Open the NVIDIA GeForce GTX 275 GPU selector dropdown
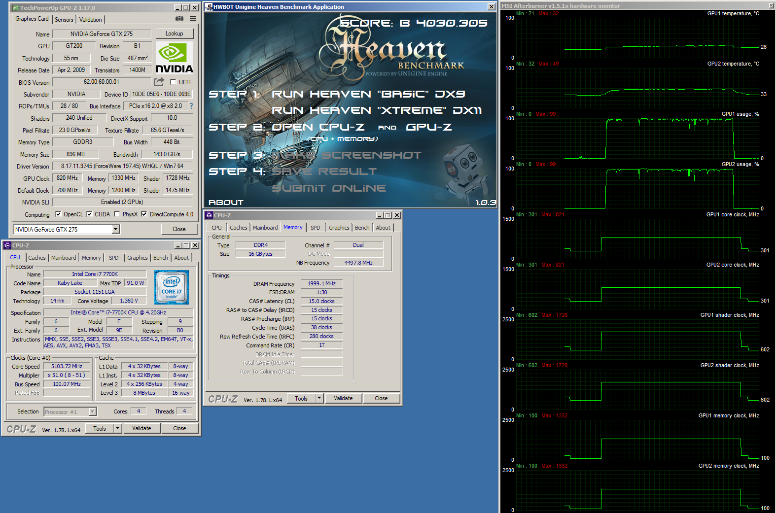The height and width of the screenshot is (513, 776). (115, 229)
